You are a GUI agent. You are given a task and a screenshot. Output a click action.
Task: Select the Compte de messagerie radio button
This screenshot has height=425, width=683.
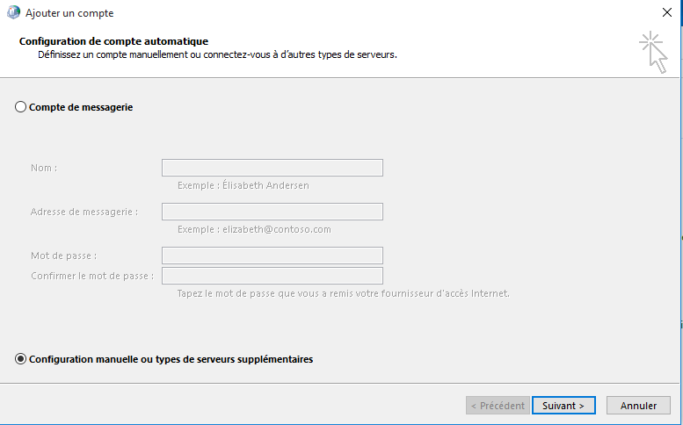(x=21, y=107)
